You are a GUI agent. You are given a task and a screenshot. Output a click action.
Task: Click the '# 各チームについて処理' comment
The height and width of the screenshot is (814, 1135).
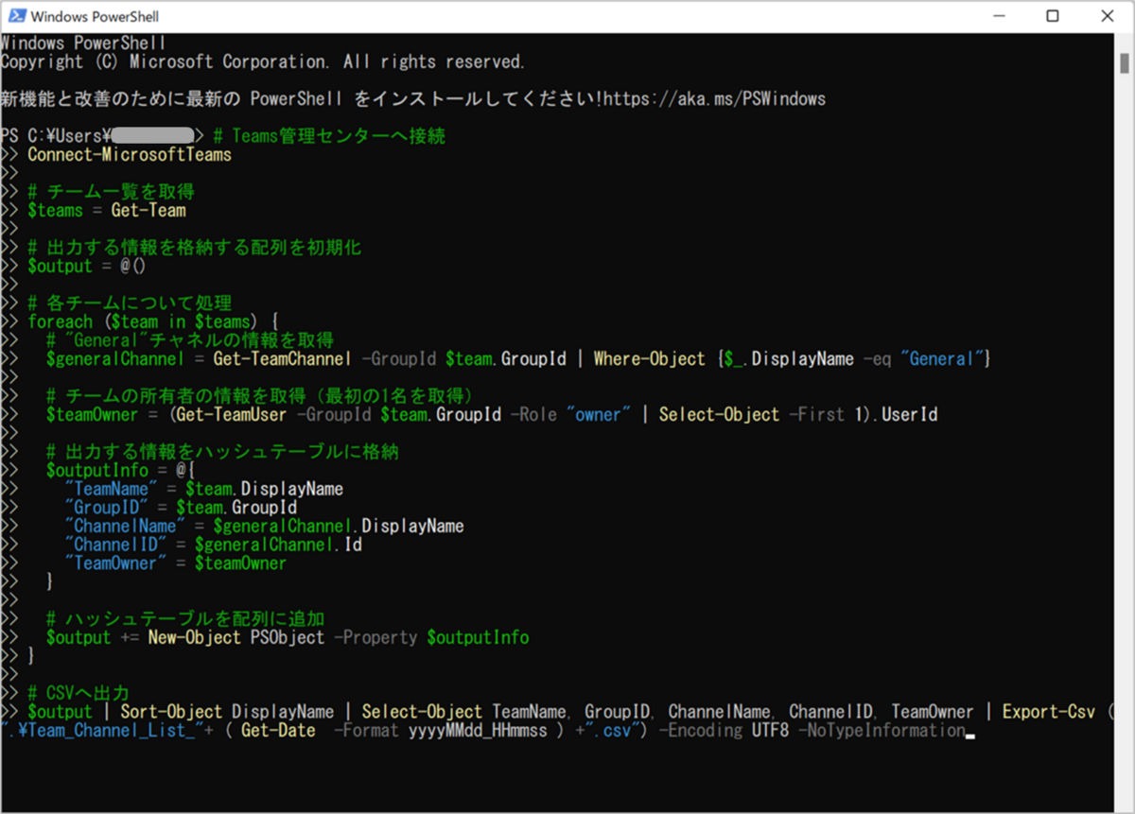coord(130,303)
